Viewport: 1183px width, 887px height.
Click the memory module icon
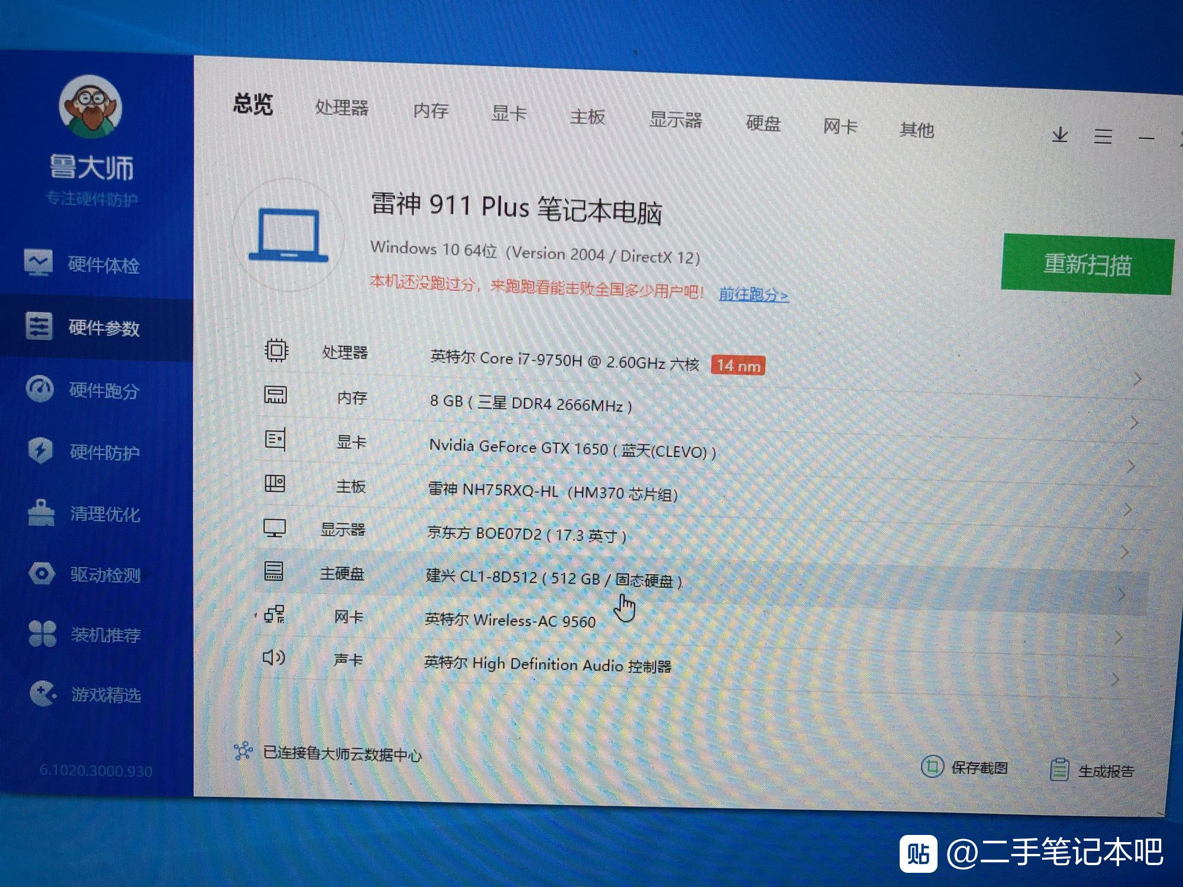tap(275, 394)
